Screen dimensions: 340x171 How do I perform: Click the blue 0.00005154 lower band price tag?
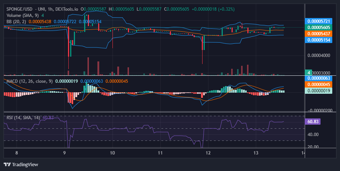coord(318,40)
